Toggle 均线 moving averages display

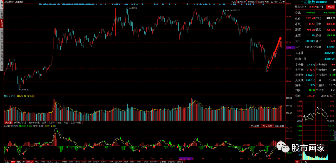[x=267, y=2]
